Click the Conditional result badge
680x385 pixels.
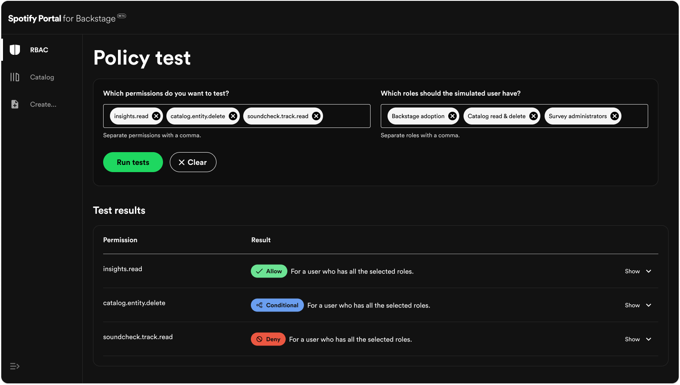pyautogui.click(x=277, y=305)
